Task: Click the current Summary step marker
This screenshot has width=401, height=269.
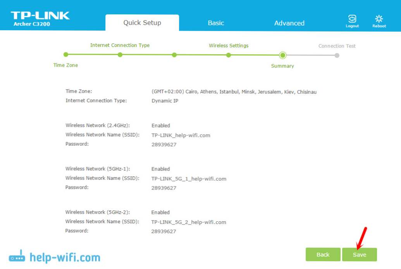Action: 283,55
